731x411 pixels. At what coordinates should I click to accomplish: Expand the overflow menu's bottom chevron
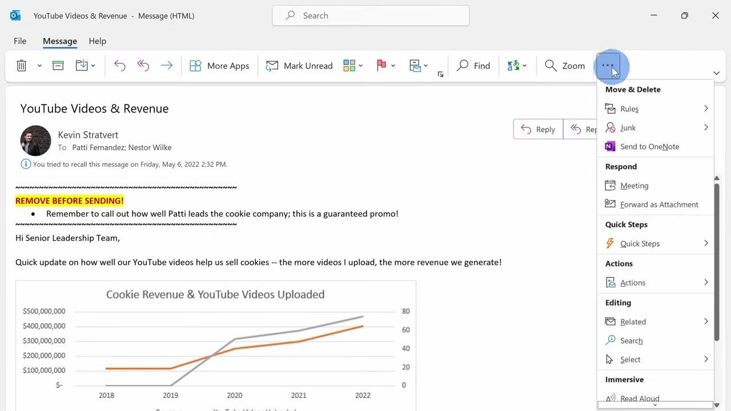click(655, 405)
